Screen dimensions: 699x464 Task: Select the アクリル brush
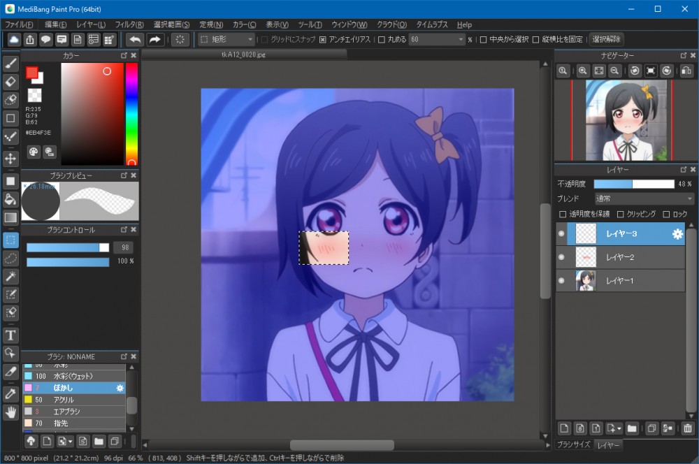click(x=74, y=400)
